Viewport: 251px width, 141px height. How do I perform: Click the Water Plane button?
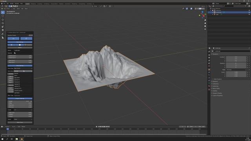pos(20,123)
